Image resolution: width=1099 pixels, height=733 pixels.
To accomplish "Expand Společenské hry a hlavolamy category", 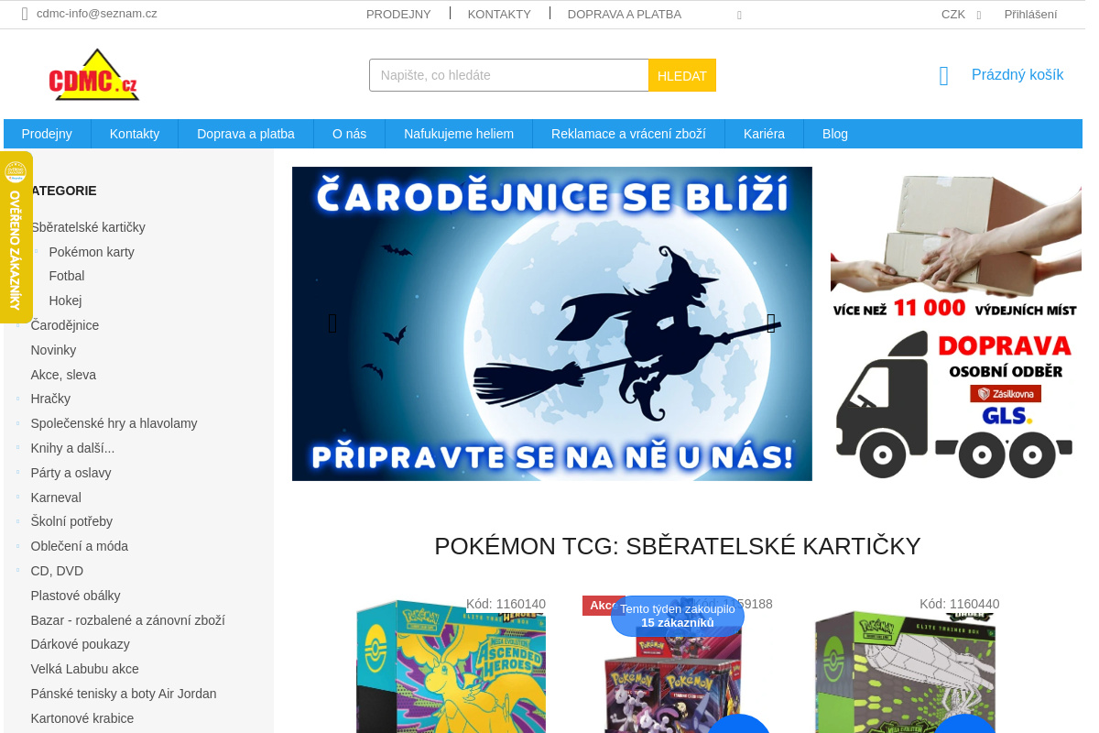I will (18, 423).
